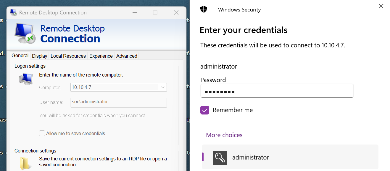Click the Windows Security shield icon
The image size is (390, 171).
click(204, 9)
